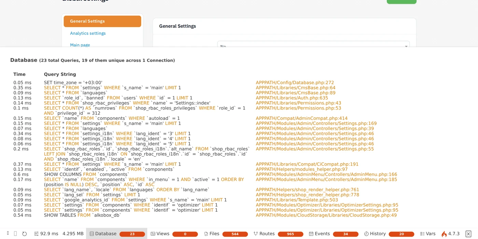Image resolution: width=478 pixels, height=239 pixels.
Task: Open the History tab in debug toolbar
Action: click(389, 234)
